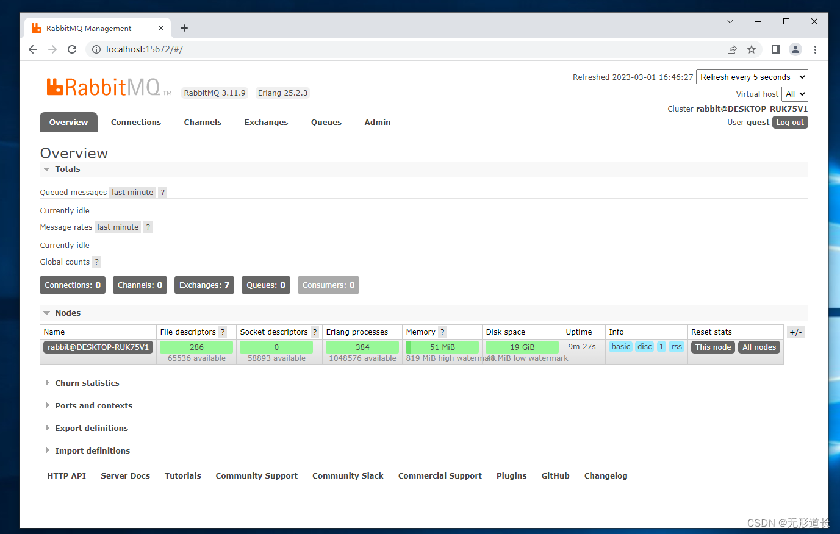
Task: Open help for Queued messages
Action: click(162, 192)
